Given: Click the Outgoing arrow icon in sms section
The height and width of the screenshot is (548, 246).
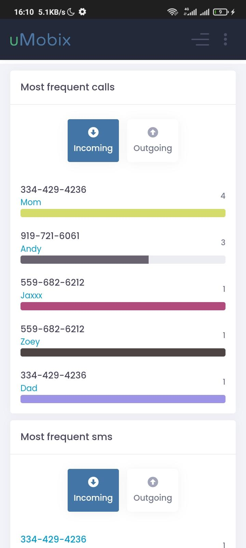Looking at the screenshot, I should (x=152, y=482).
